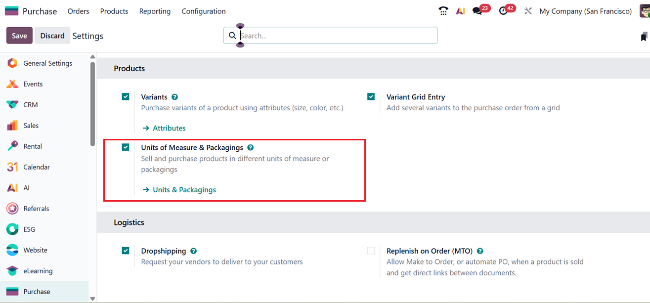Open the AI assistant from the top bar

(x=460, y=10)
